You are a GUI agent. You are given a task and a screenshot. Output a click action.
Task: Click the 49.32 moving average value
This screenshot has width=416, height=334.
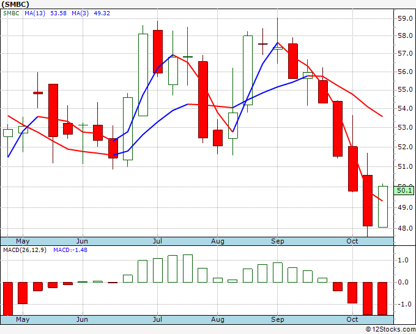tap(102, 13)
